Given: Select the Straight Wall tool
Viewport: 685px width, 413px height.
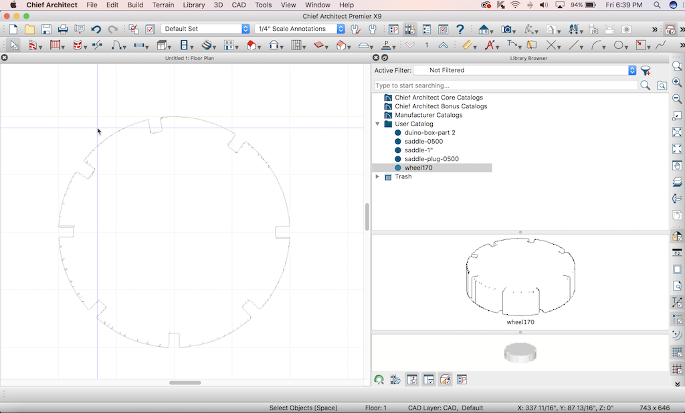Looking at the screenshot, I should coord(32,45).
